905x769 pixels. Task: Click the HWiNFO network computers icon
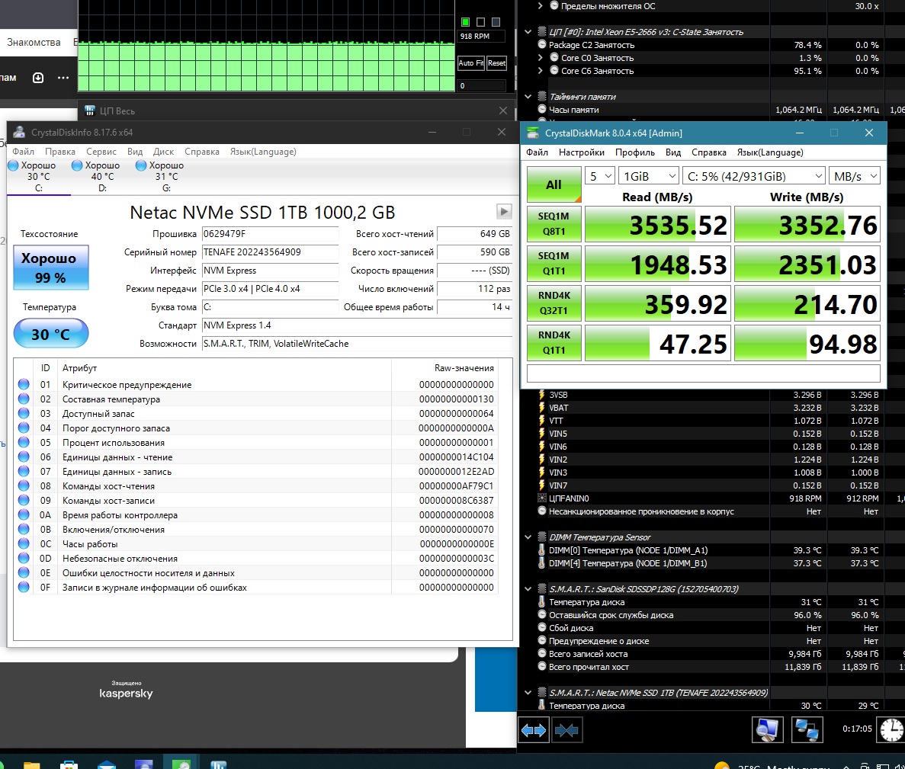[x=807, y=730]
